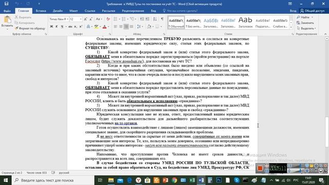The width and height of the screenshot is (329, 185).
Task: Apply the Обычный style
Action: 176,23
